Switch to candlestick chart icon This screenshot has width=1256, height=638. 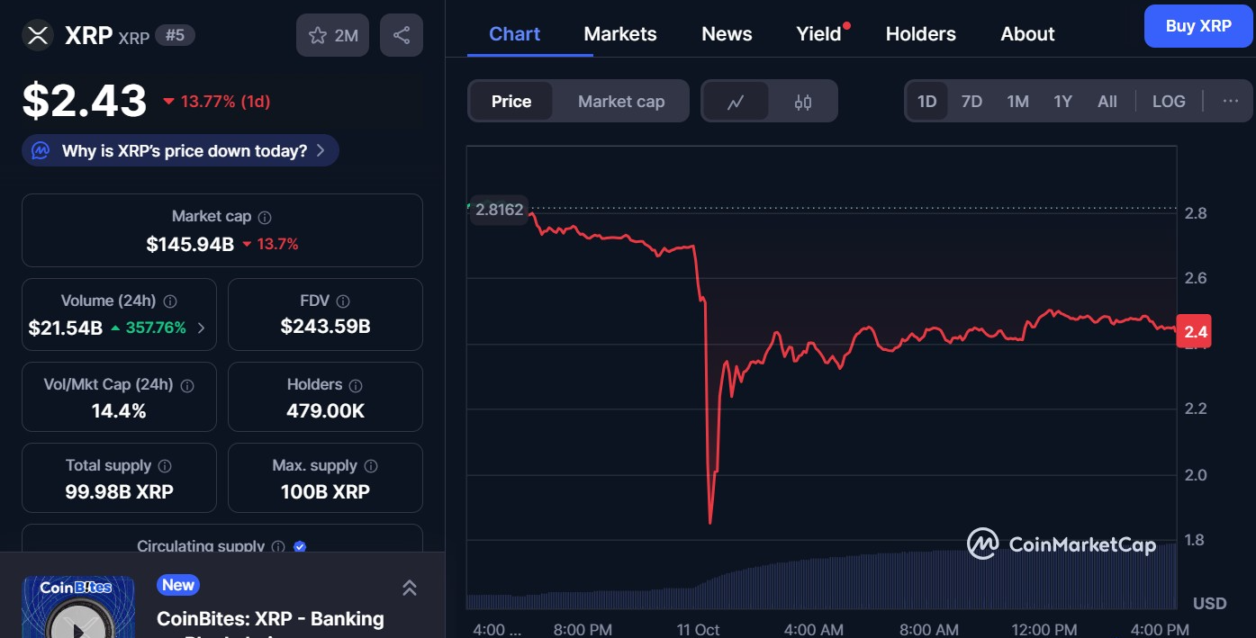[x=803, y=102]
